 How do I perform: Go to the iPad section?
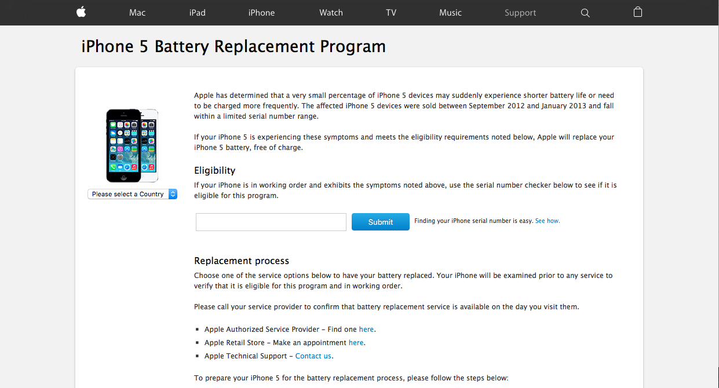pyautogui.click(x=198, y=13)
